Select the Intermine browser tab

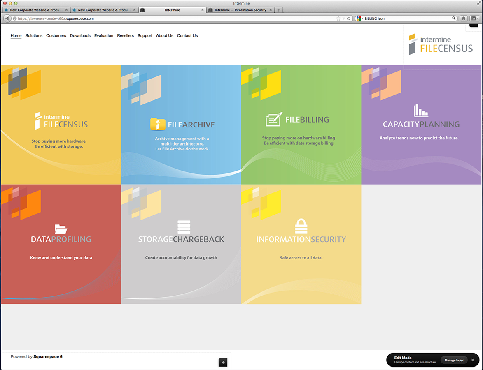pos(172,10)
